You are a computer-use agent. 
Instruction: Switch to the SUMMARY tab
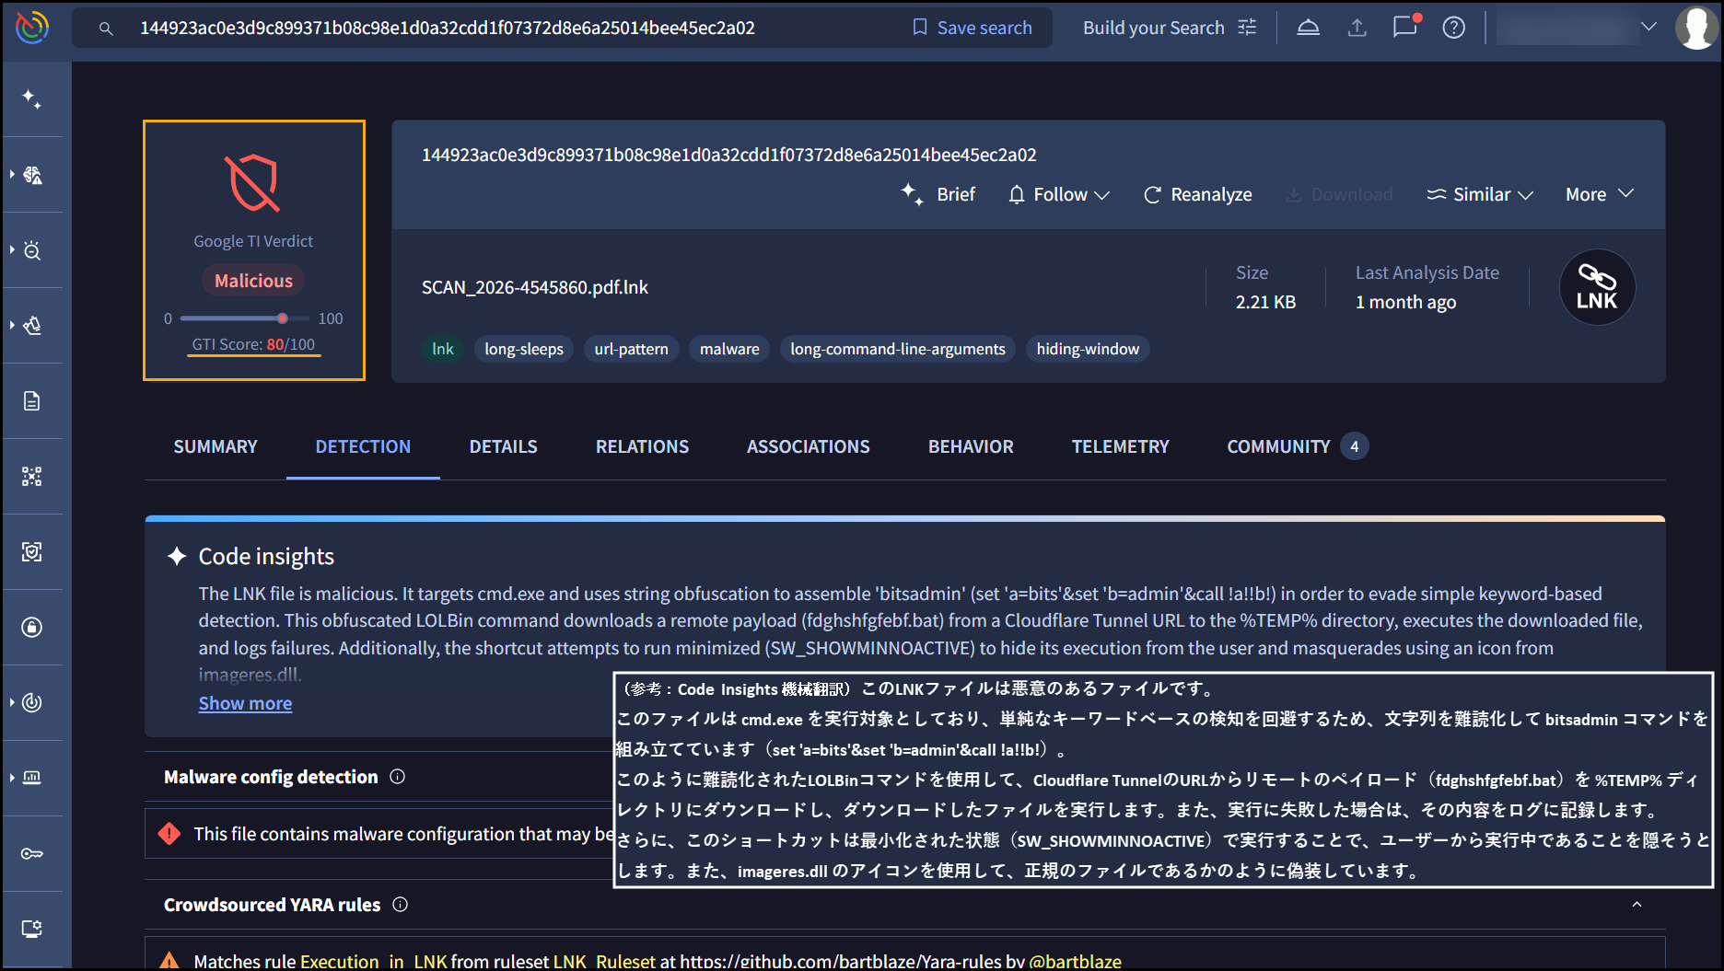pyautogui.click(x=215, y=446)
